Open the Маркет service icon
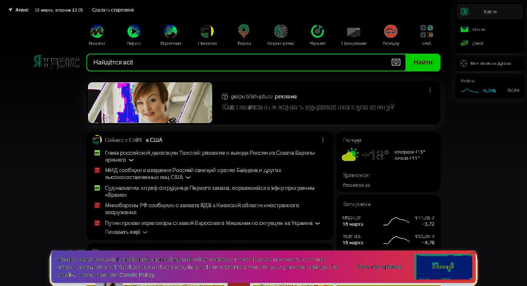Image resolution: width=527 pixels, height=286 pixels. pyautogui.click(x=97, y=31)
